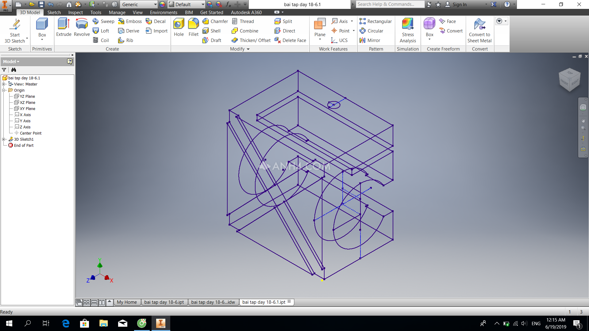Apply the Draft tool
The height and width of the screenshot is (331, 589).
pos(212,40)
